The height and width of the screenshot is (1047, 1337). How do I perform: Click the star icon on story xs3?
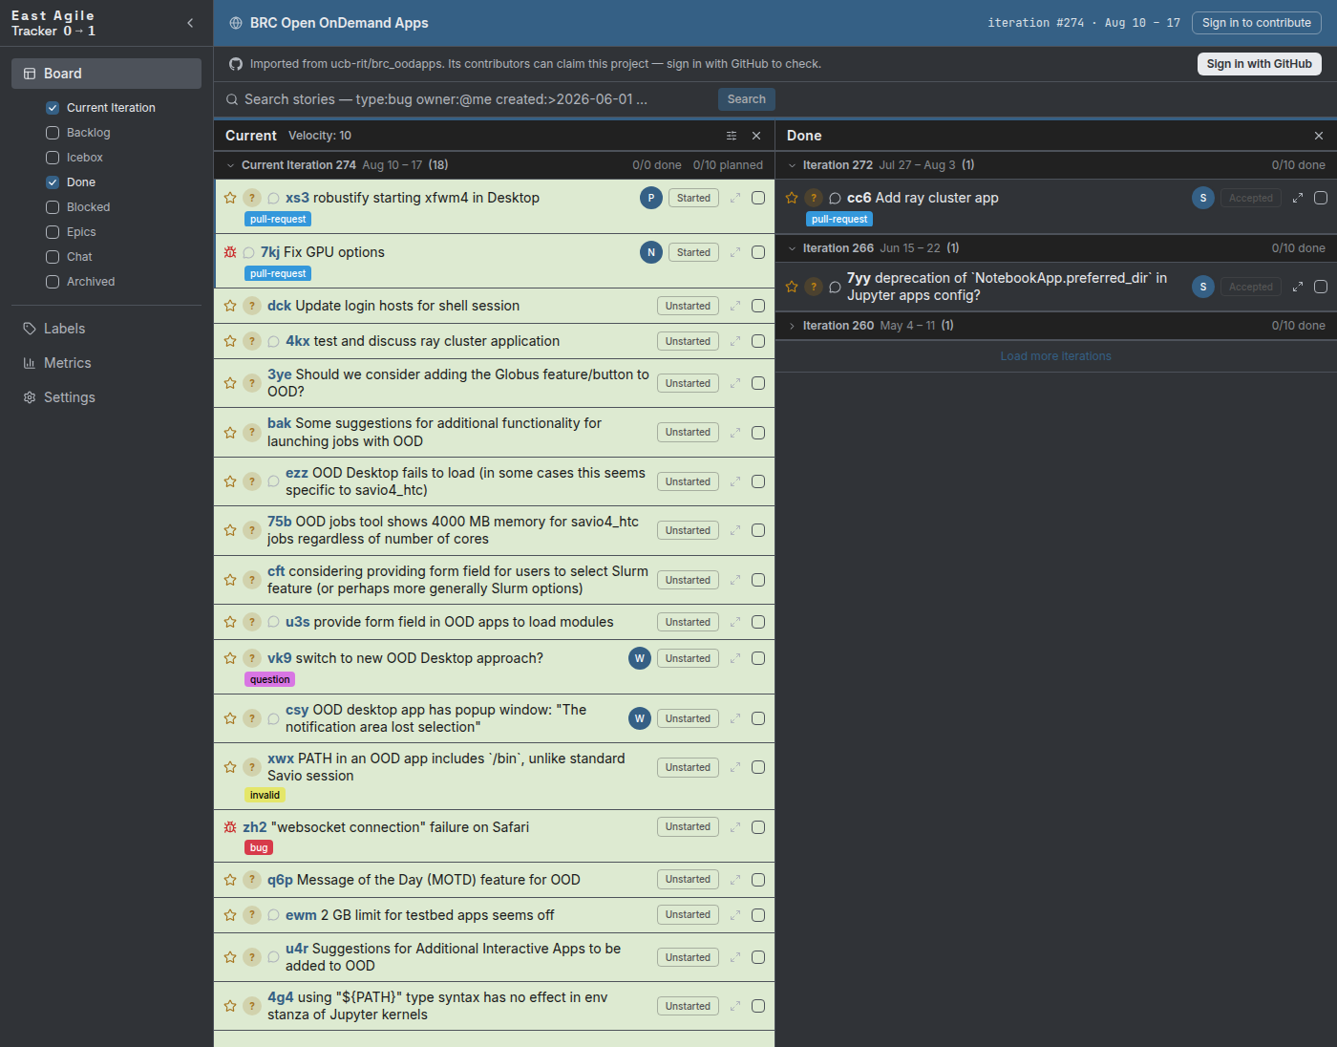pos(230,198)
